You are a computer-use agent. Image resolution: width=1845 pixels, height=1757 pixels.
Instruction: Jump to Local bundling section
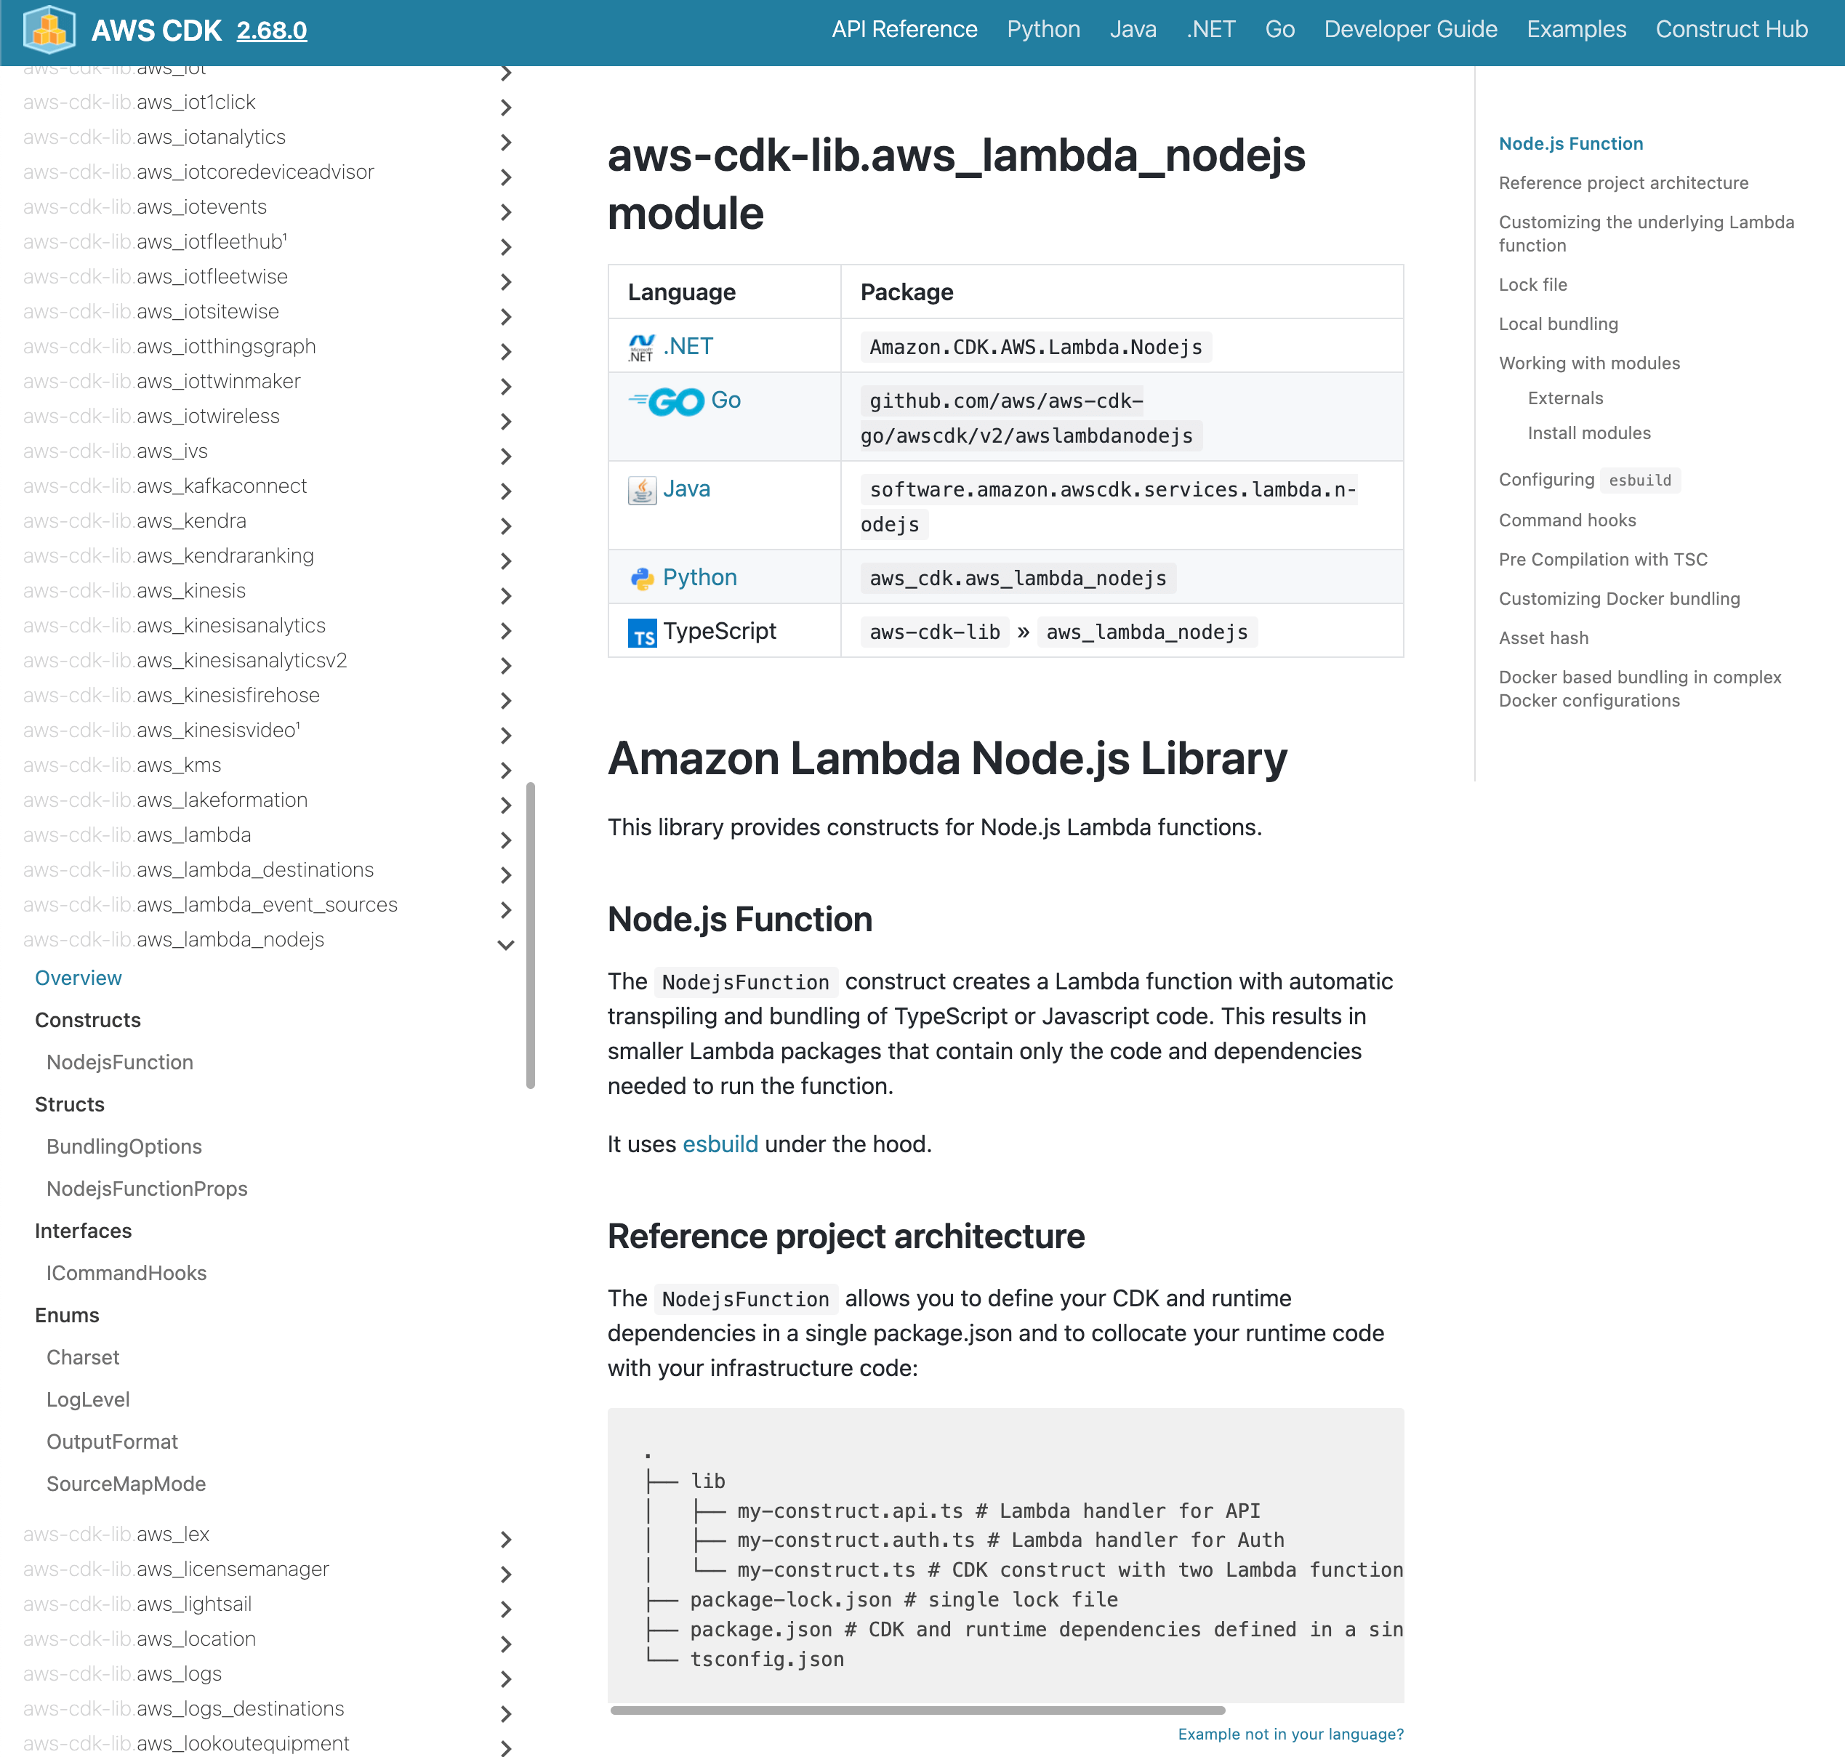pyautogui.click(x=1559, y=324)
